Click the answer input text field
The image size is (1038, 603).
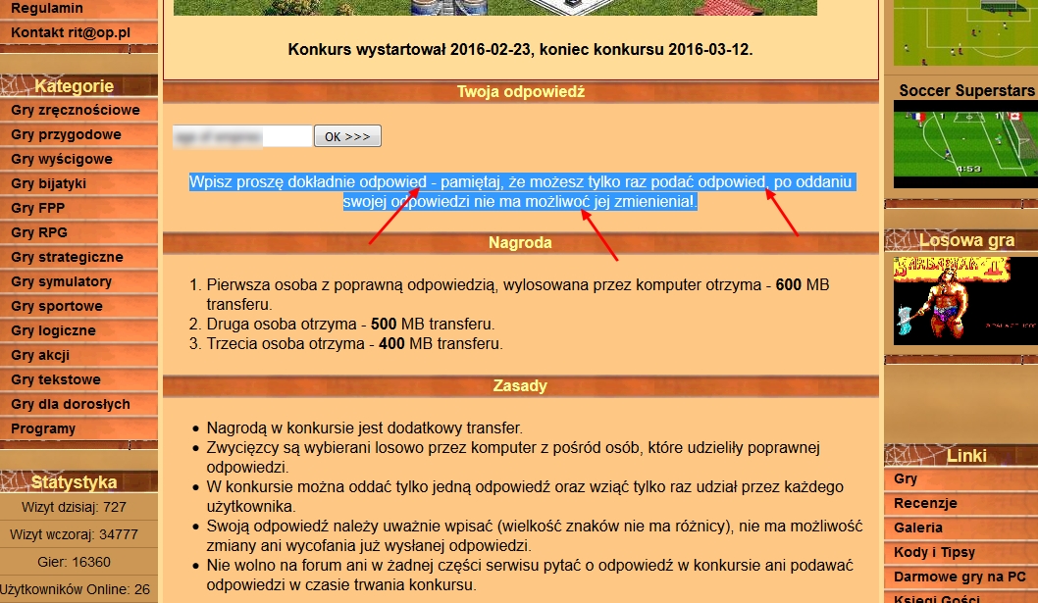242,136
